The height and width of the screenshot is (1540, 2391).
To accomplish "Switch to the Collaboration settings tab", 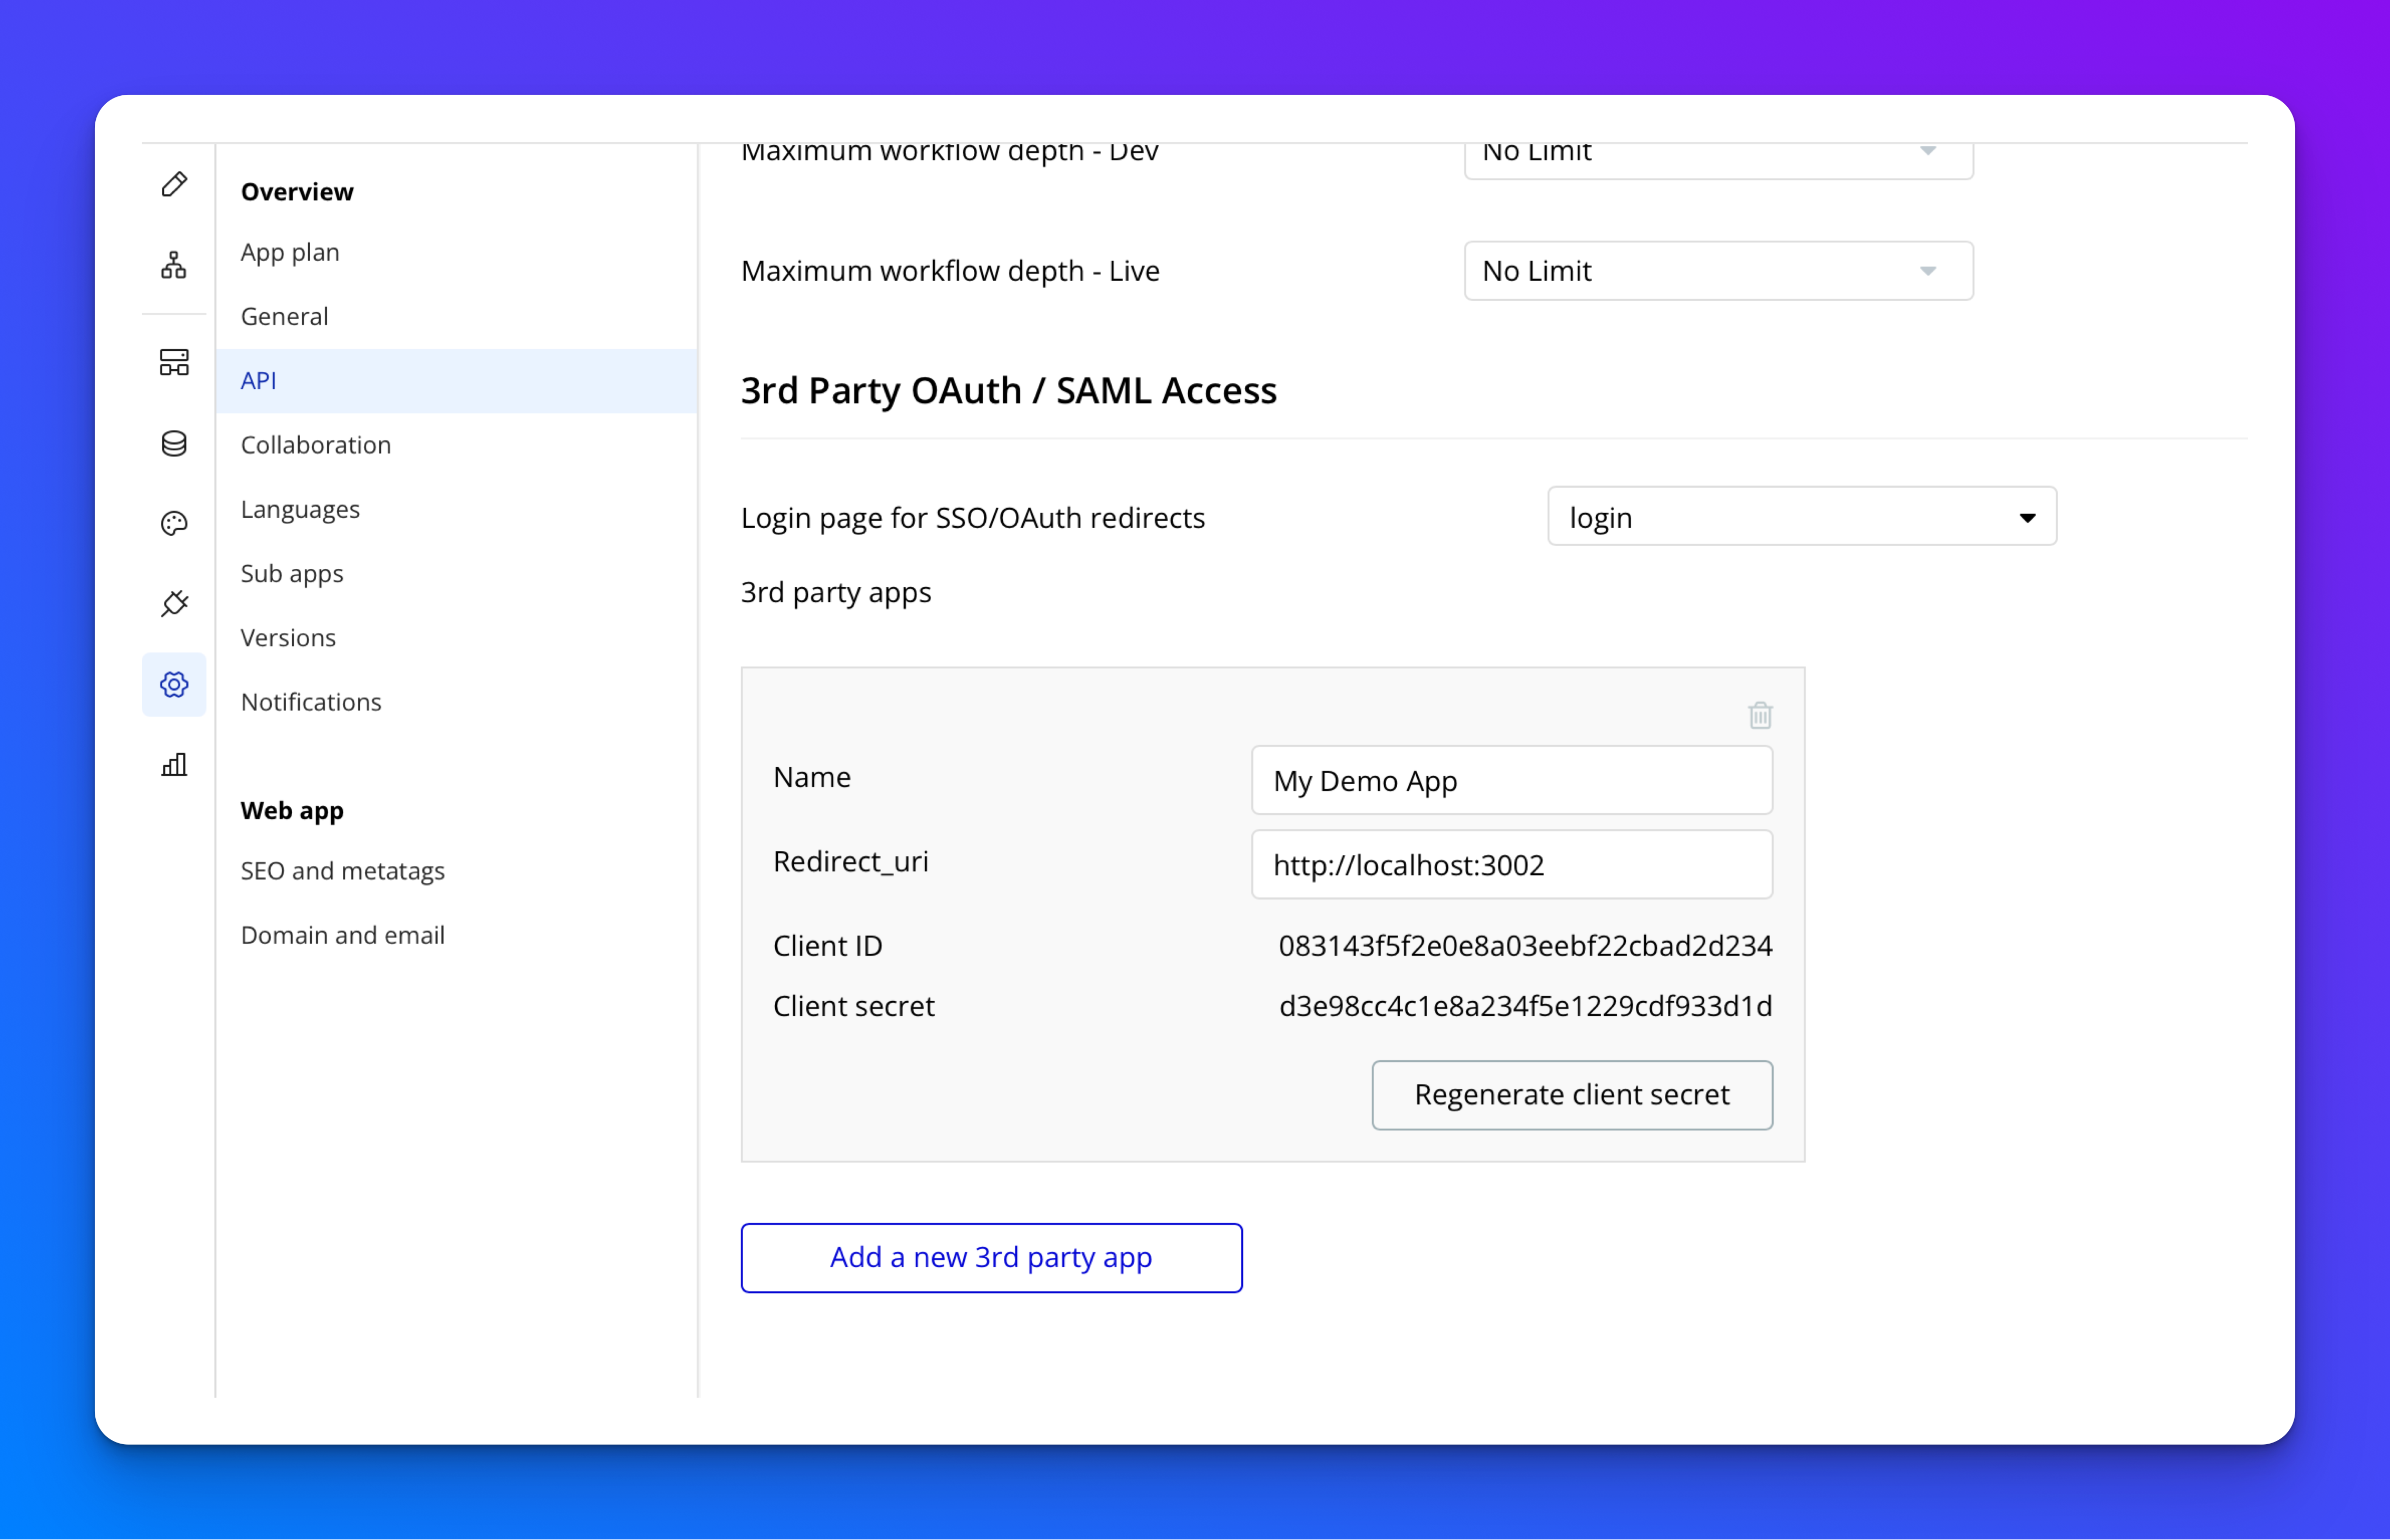I will click(x=316, y=445).
